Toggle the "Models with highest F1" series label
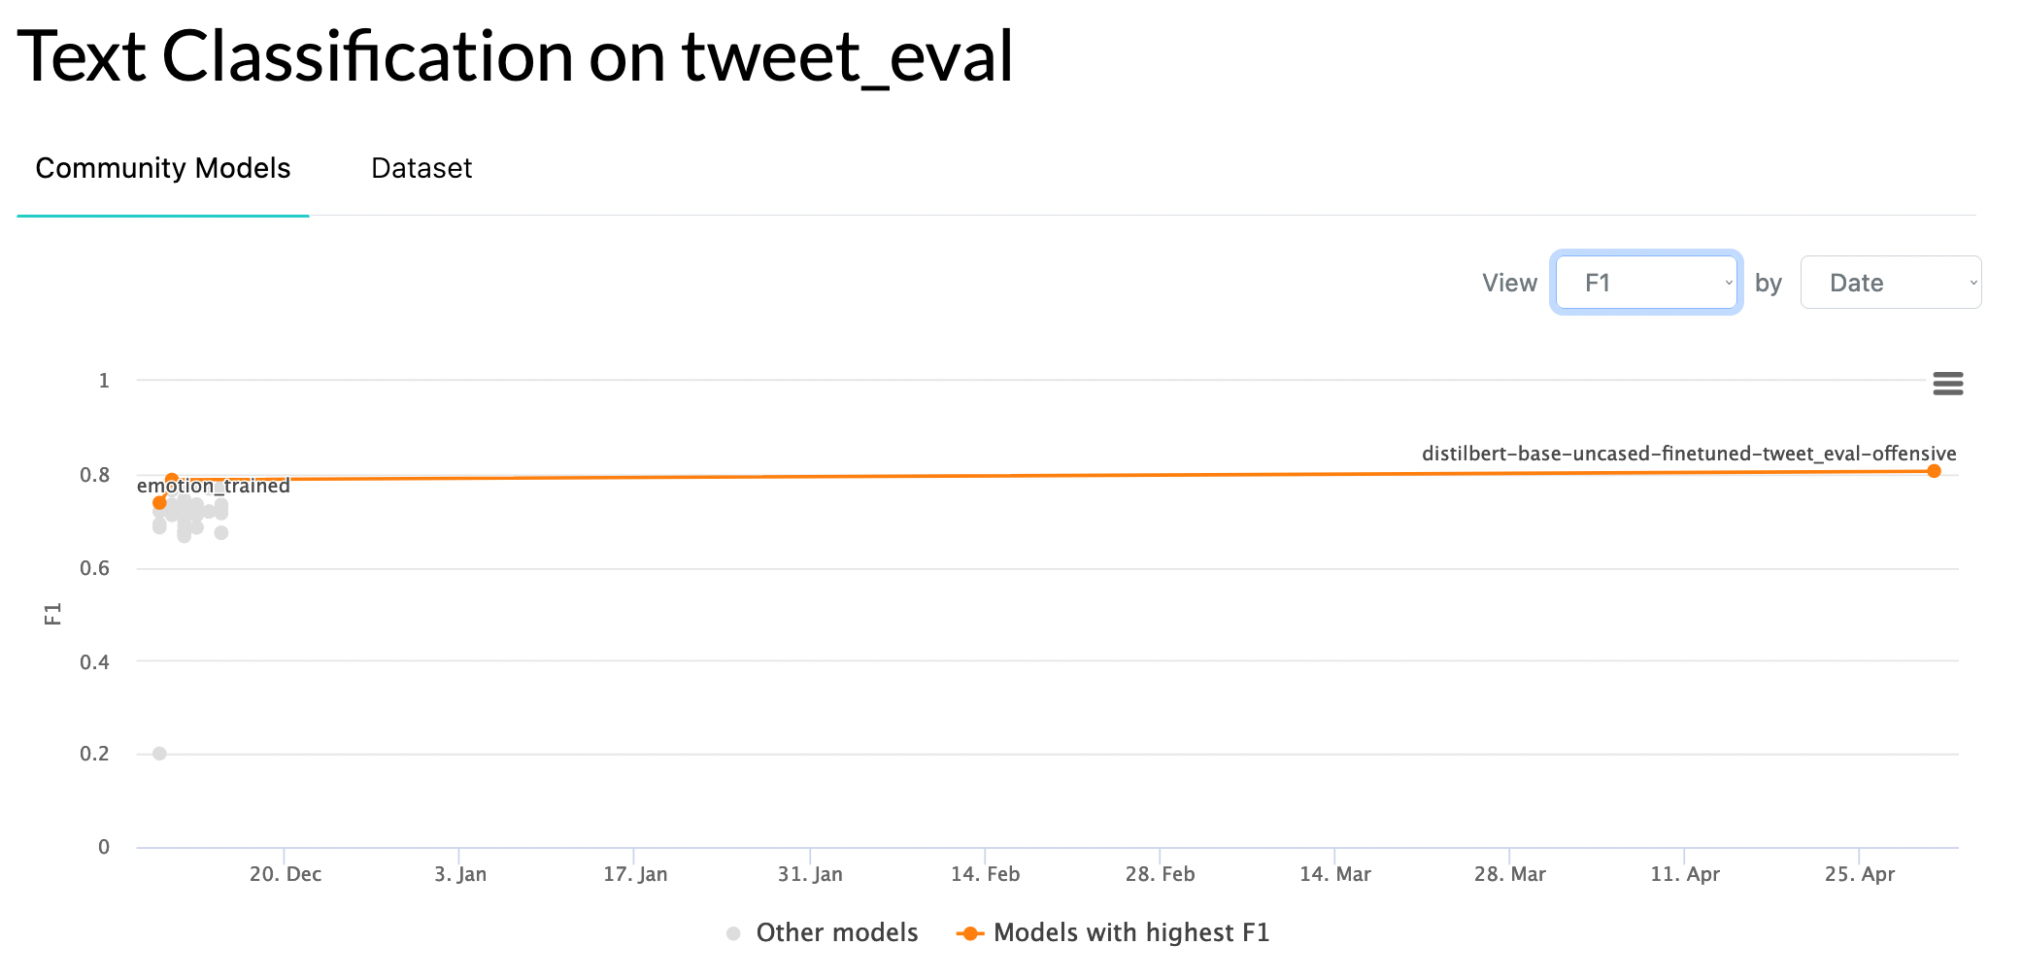 point(1131,933)
